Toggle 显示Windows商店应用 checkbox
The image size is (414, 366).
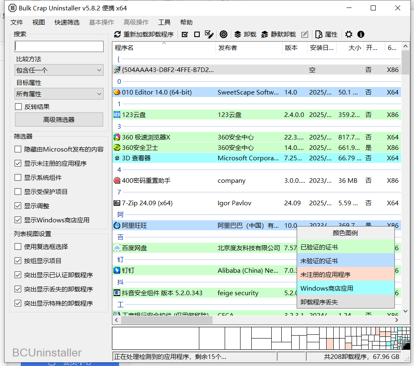pos(18,220)
